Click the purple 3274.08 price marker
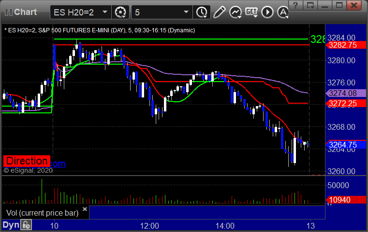This screenshot has width=368, height=232. (x=346, y=93)
